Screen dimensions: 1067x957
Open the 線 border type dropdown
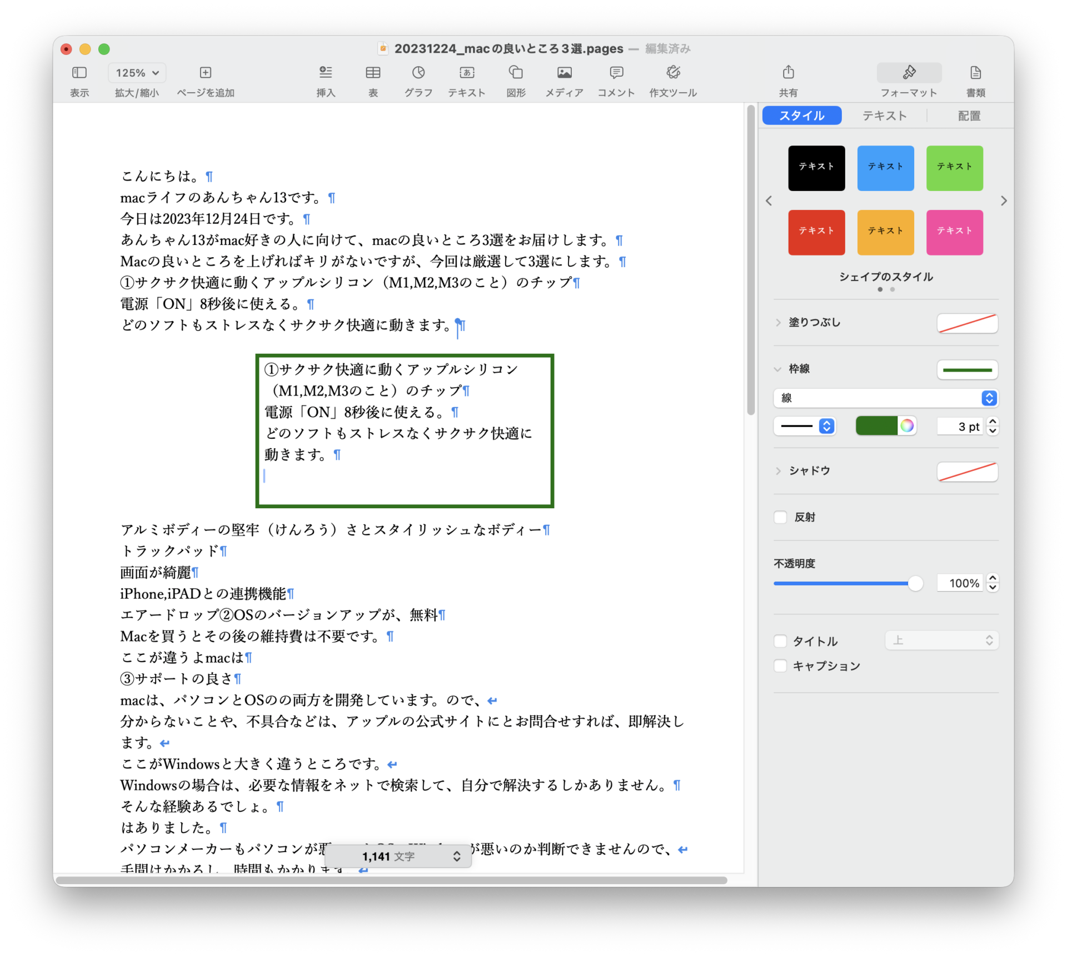click(x=885, y=398)
